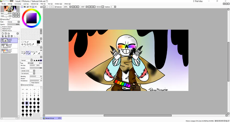Screen dimensions: 230x122
Task: Delete the selected layer with trash icon
Action: 11,36
